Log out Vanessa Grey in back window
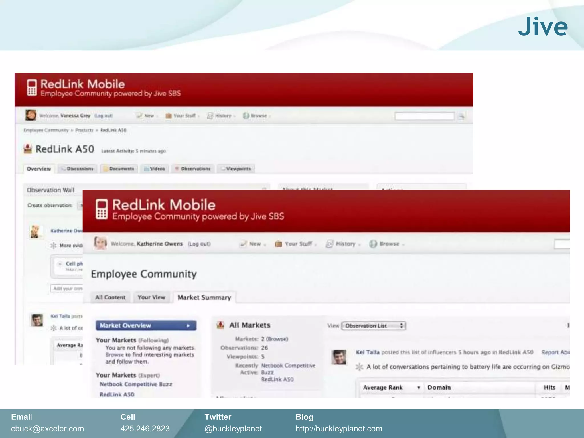The height and width of the screenshot is (438, 584). pyautogui.click(x=104, y=116)
